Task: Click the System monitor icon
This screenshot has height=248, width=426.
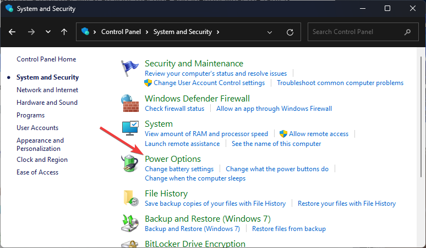Action: tap(130, 128)
